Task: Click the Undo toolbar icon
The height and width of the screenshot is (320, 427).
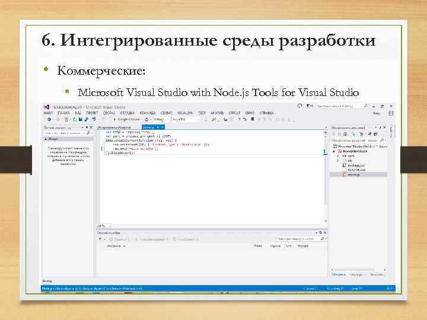Action: [94, 120]
